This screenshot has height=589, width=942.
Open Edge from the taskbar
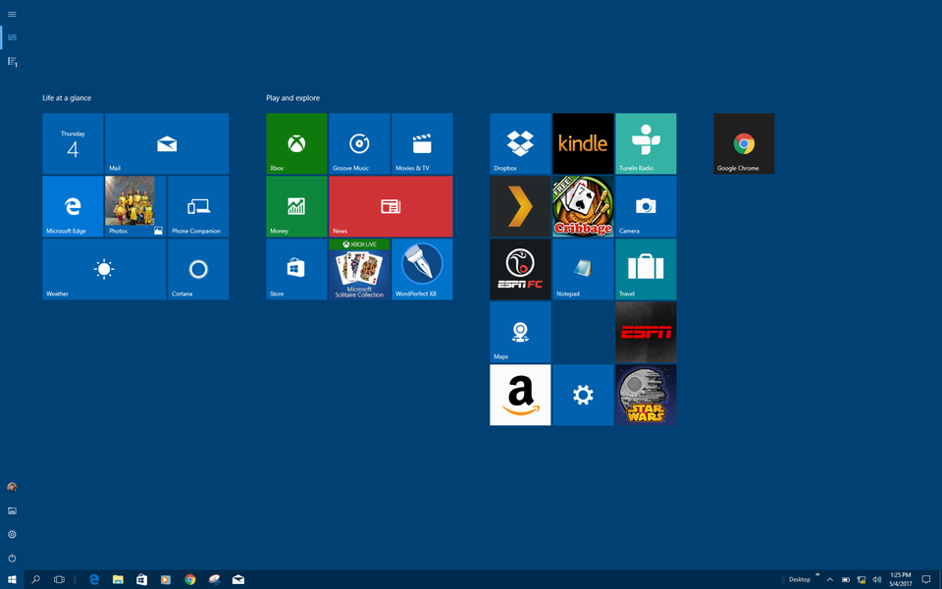click(94, 579)
